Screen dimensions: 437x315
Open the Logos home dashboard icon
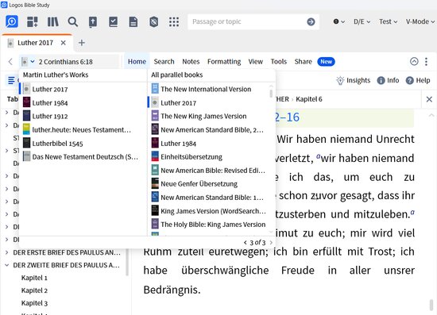(12, 21)
